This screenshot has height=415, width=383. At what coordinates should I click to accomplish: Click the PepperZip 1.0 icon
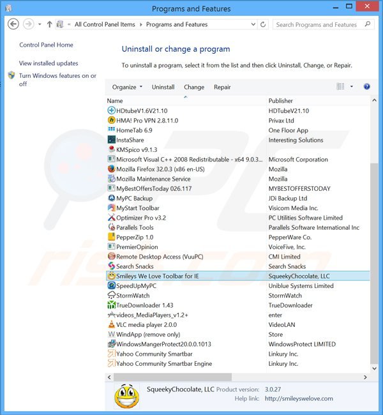coord(112,237)
